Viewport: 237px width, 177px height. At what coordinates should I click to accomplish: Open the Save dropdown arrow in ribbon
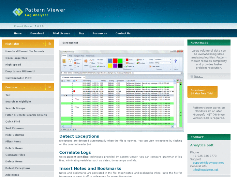point(81,60)
